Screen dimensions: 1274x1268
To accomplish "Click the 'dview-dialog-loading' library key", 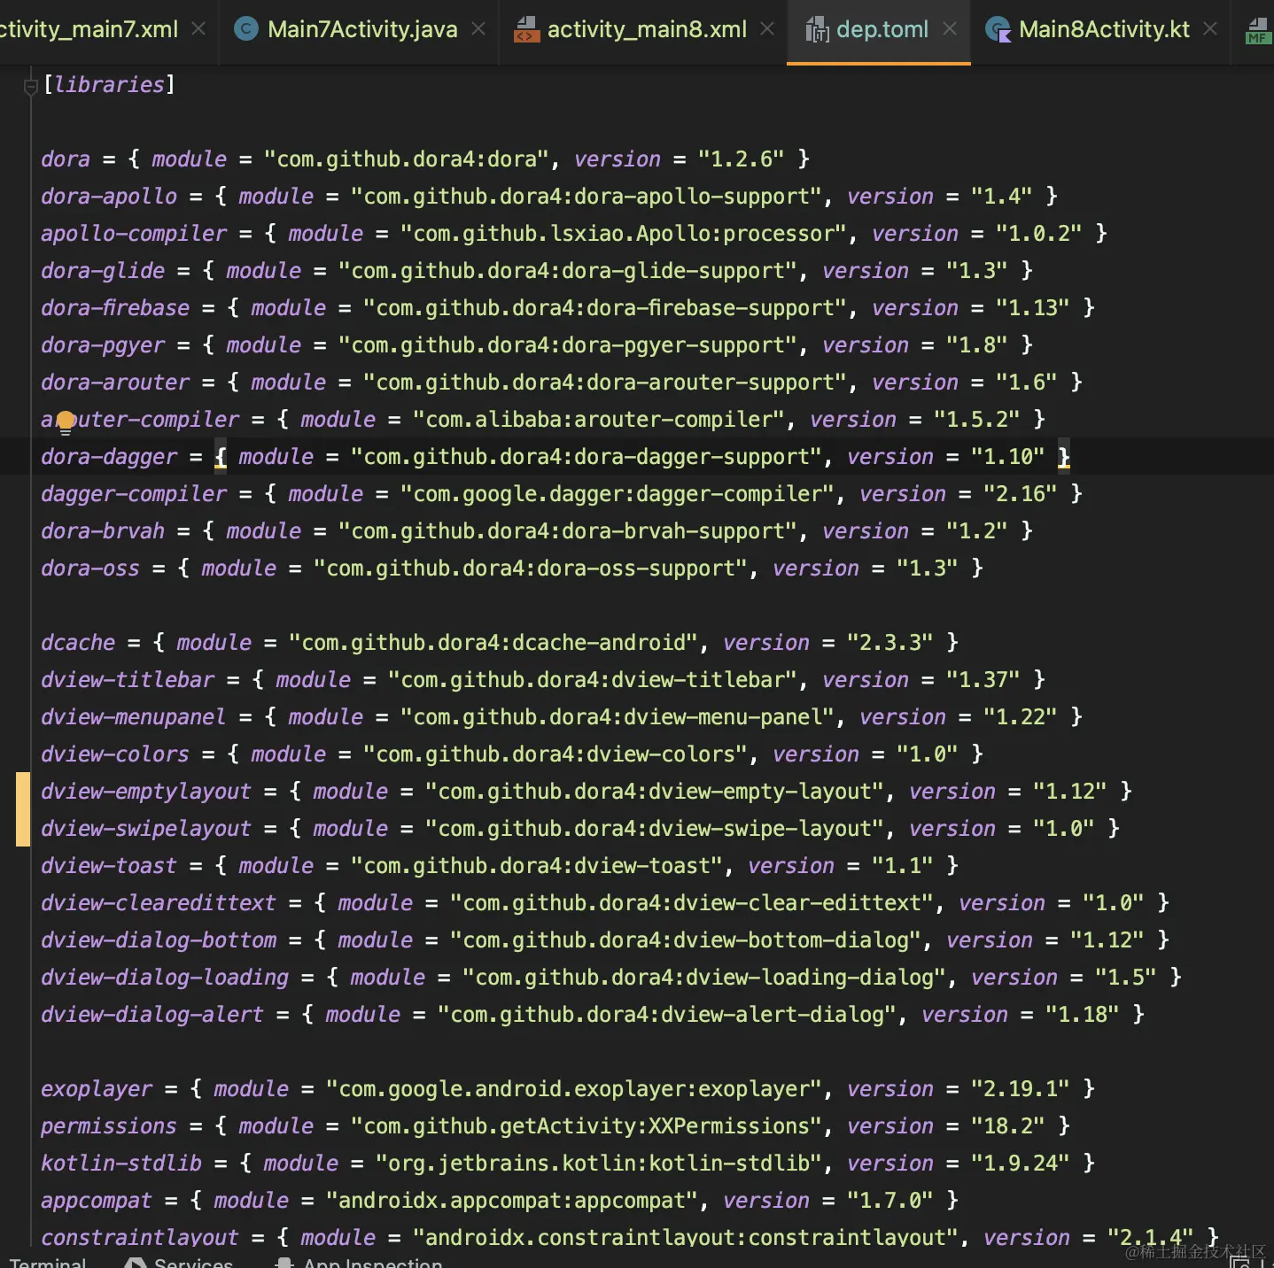I will pyautogui.click(x=165, y=978).
